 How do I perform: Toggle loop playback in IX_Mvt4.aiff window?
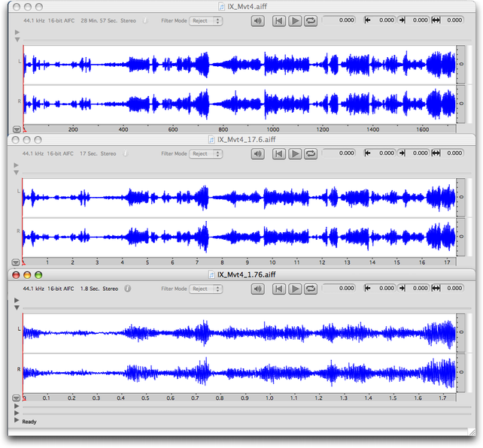tap(311, 20)
